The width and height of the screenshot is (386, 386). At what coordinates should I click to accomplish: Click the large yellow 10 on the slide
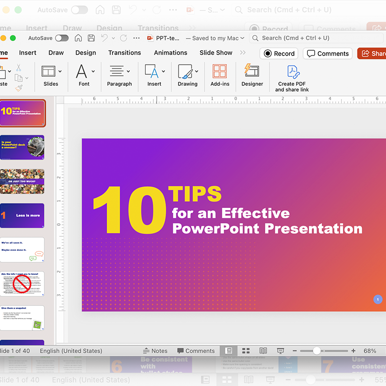point(130,210)
